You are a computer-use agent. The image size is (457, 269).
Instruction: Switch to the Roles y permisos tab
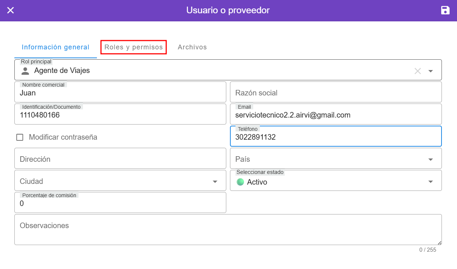[133, 47]
